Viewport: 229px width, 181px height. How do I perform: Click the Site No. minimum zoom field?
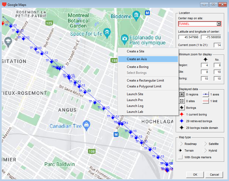pyautogui.click(x=217, y=72)
